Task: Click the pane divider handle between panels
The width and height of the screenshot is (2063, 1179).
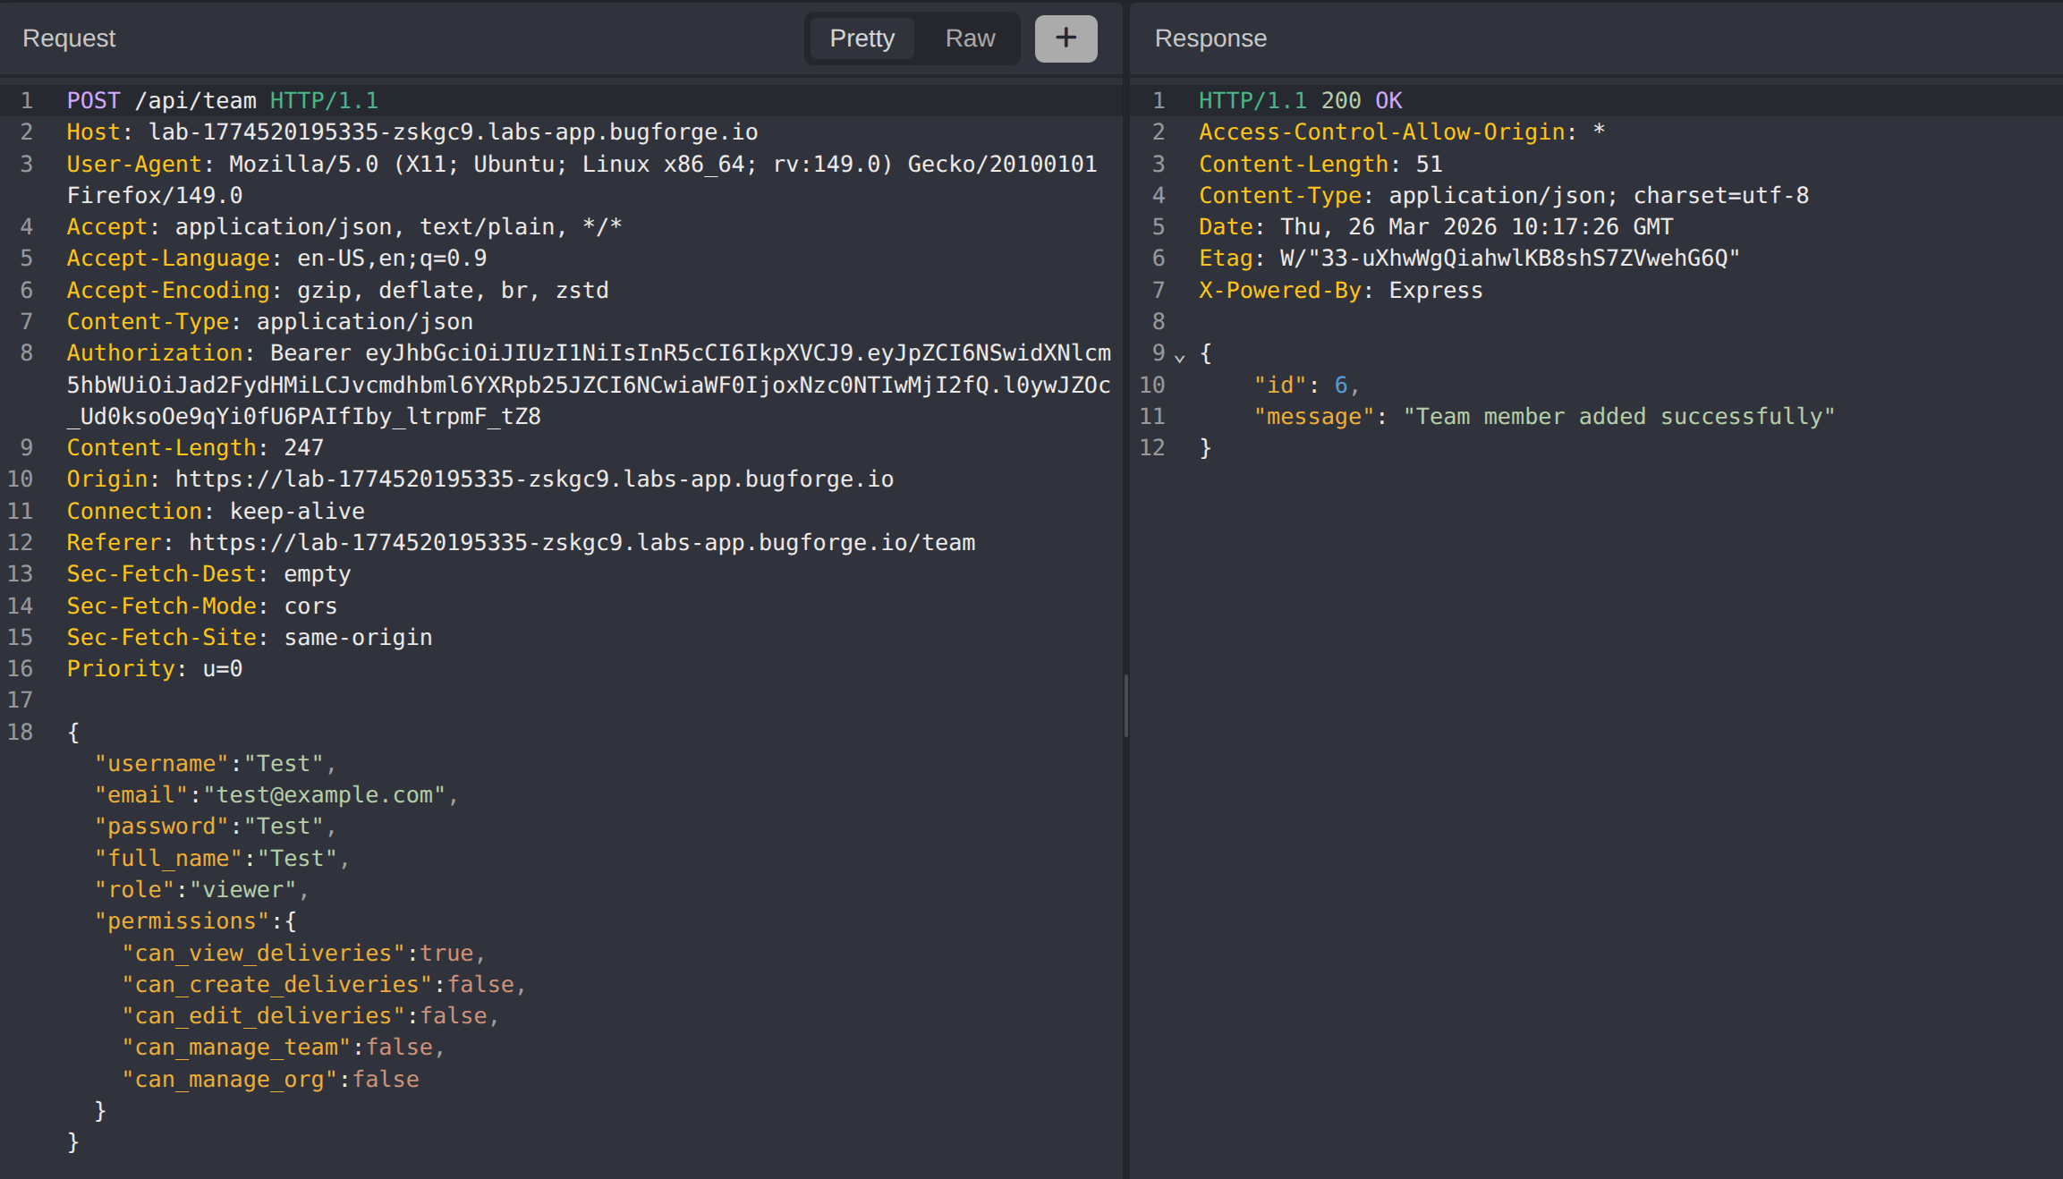Action: pos(1125,706)
